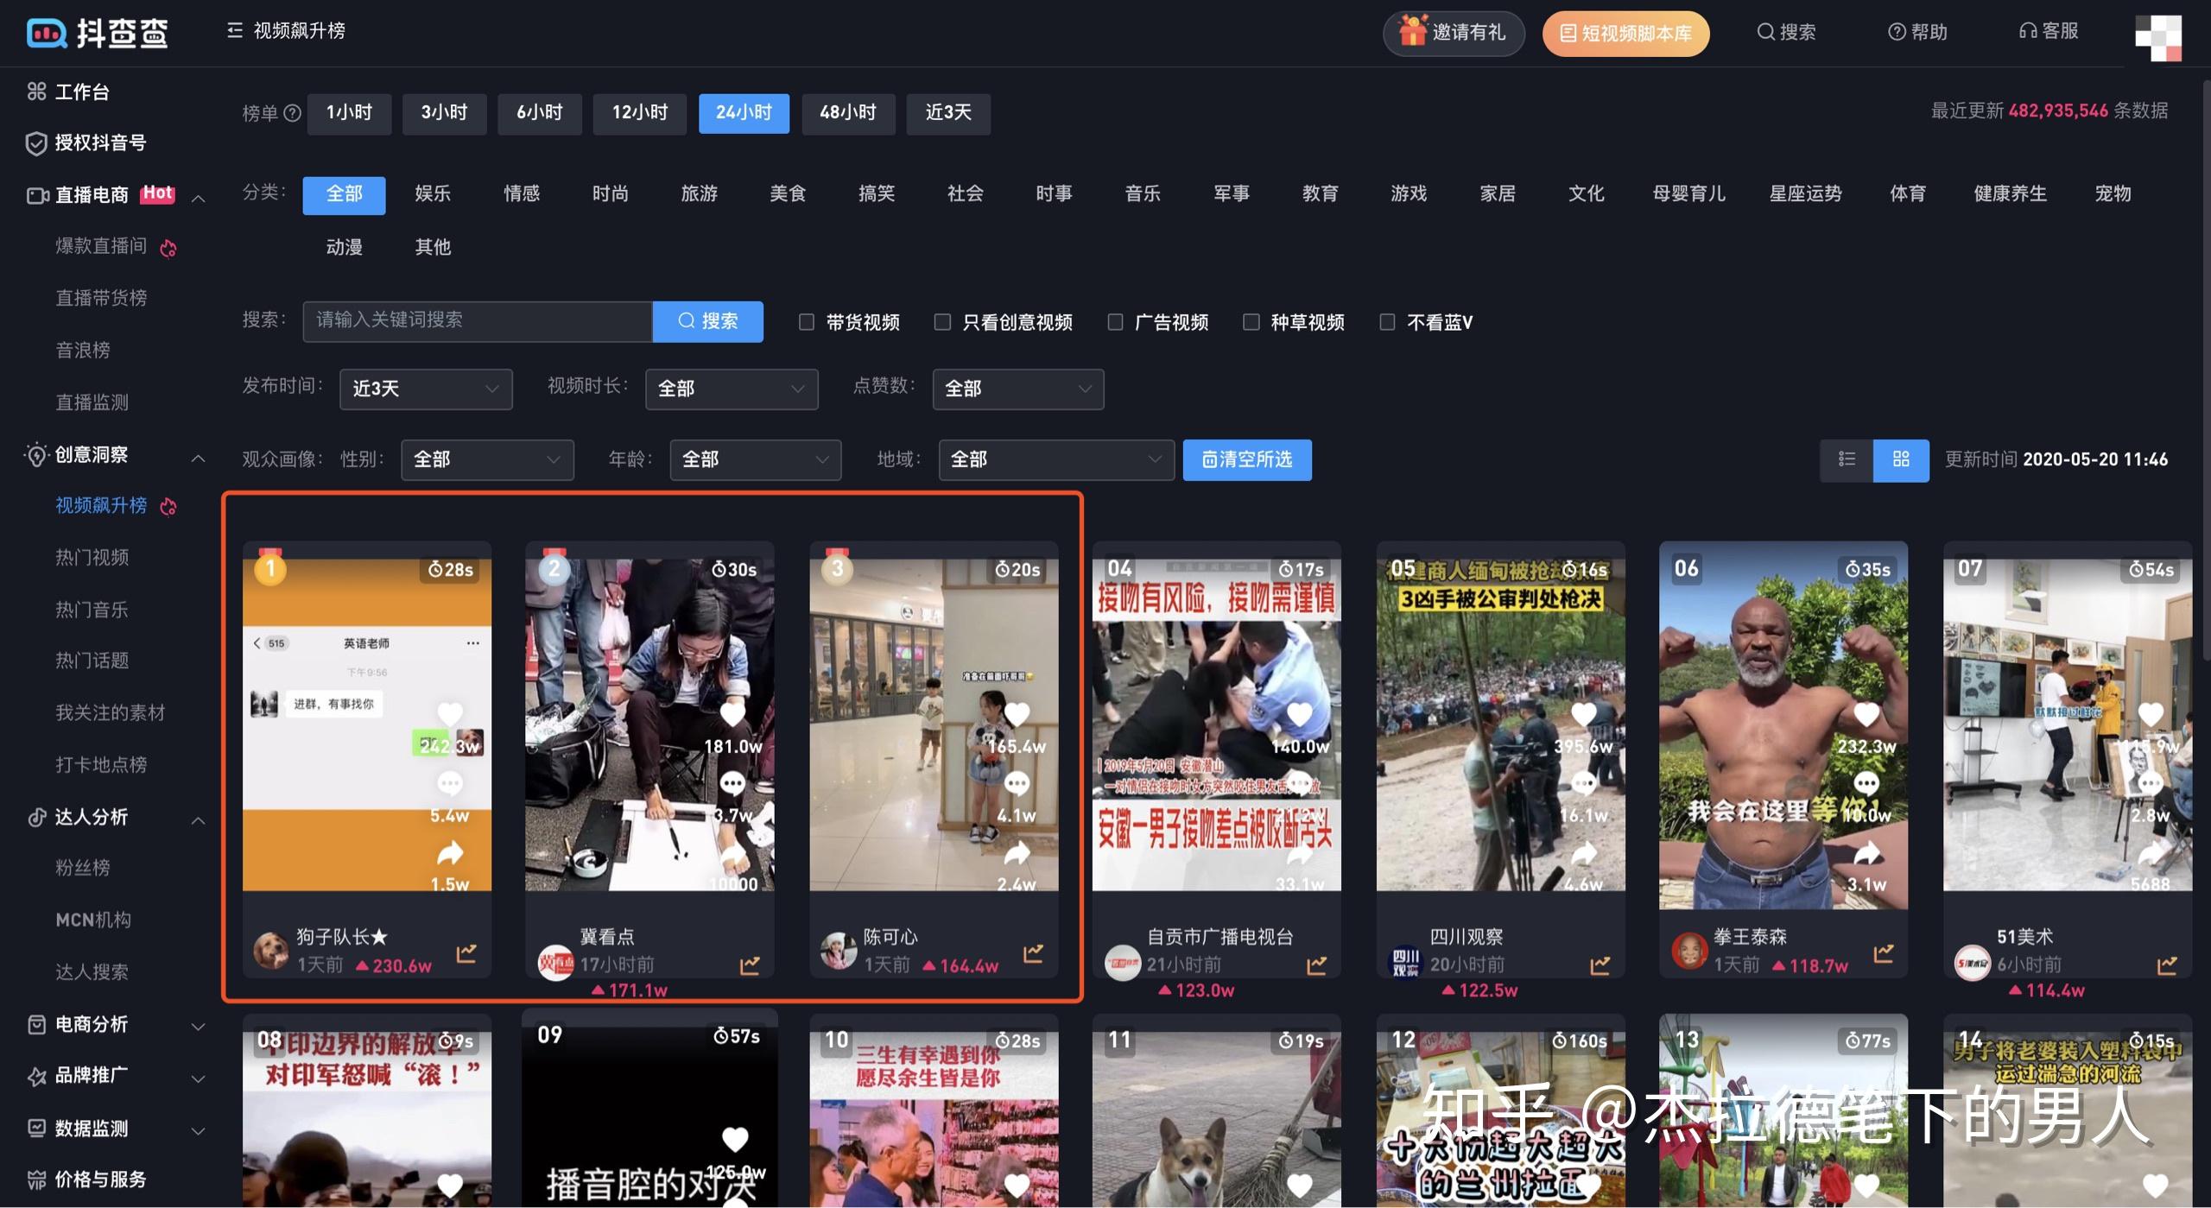Choose the 美食 category tab
Viewport: 2211px width, 1208px height.
click(x=788, y=194)
